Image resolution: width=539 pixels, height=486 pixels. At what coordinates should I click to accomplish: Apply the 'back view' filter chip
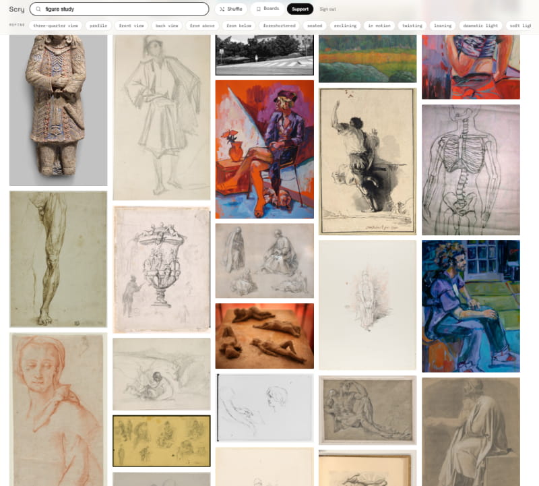click(x=166, y=26)
